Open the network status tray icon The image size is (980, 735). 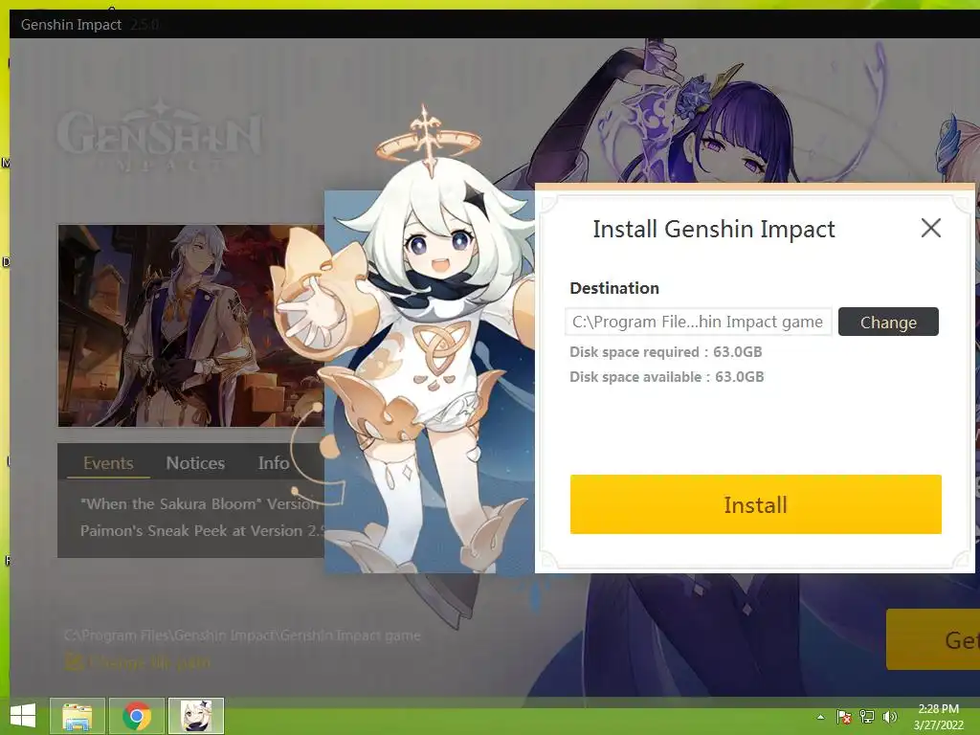(x=867, y=717)
